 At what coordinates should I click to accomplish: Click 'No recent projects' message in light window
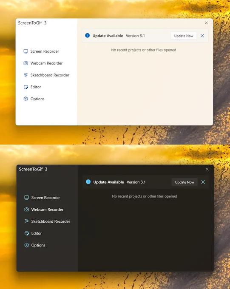[144, 50]
